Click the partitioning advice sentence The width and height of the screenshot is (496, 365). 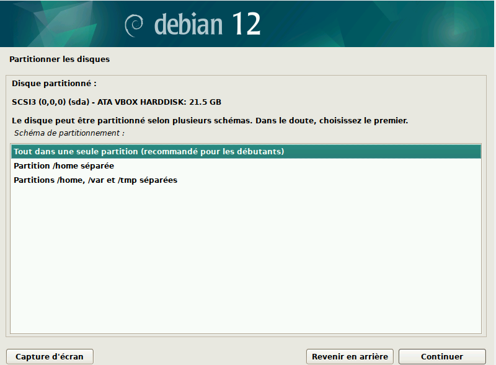pyautogui.click(x=211, y=120)
